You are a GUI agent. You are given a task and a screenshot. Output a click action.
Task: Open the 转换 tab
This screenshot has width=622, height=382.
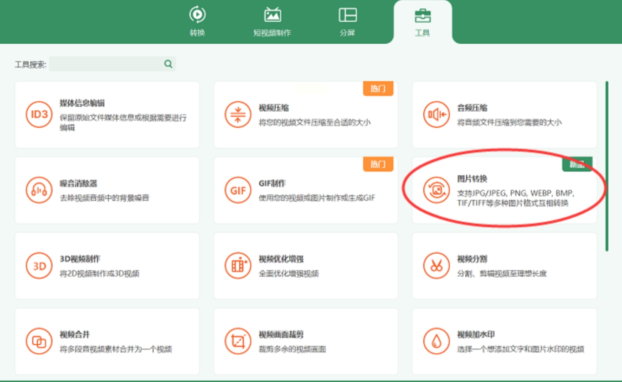[197, 21]
